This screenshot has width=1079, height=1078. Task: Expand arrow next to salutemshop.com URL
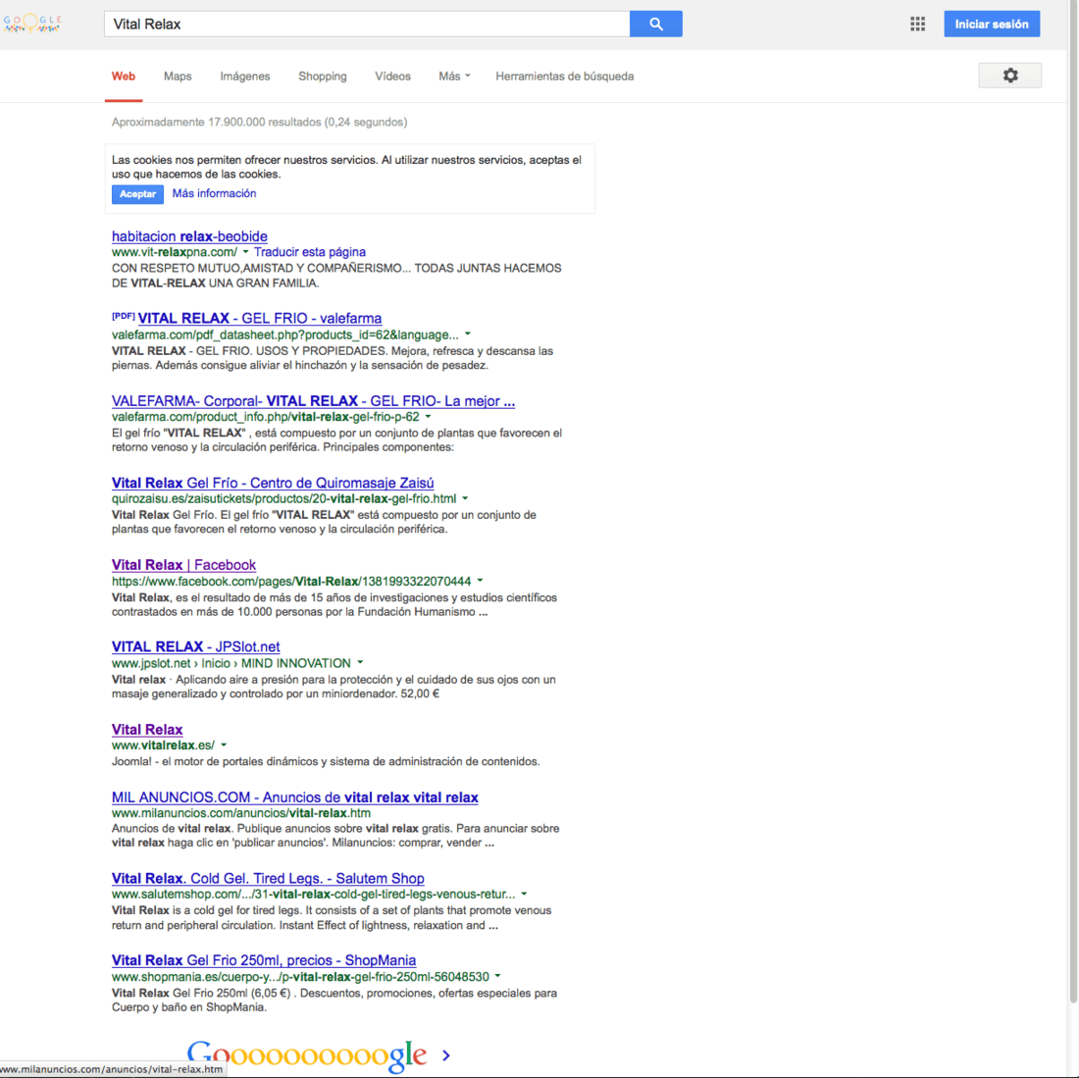pos(525,895)
